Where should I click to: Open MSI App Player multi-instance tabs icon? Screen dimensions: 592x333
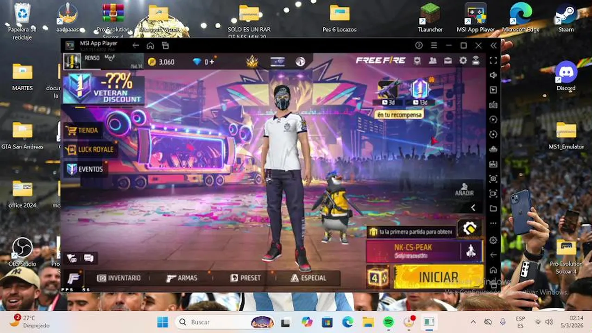pos(165,45)
